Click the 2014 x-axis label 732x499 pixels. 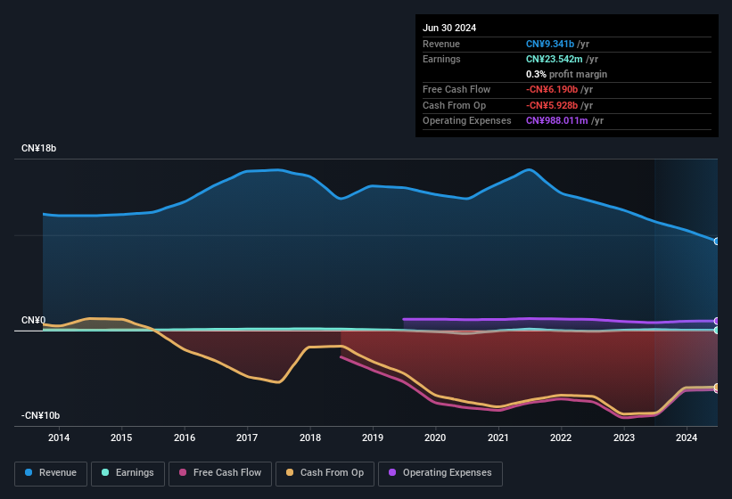point(59,438)
